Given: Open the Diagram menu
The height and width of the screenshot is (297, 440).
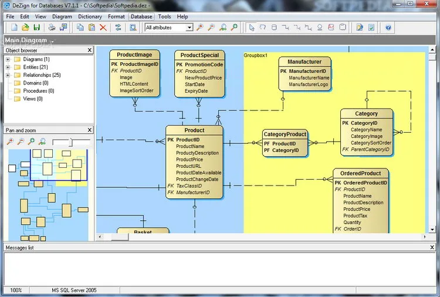Looking at the screenshot, I should click(62, 16).
